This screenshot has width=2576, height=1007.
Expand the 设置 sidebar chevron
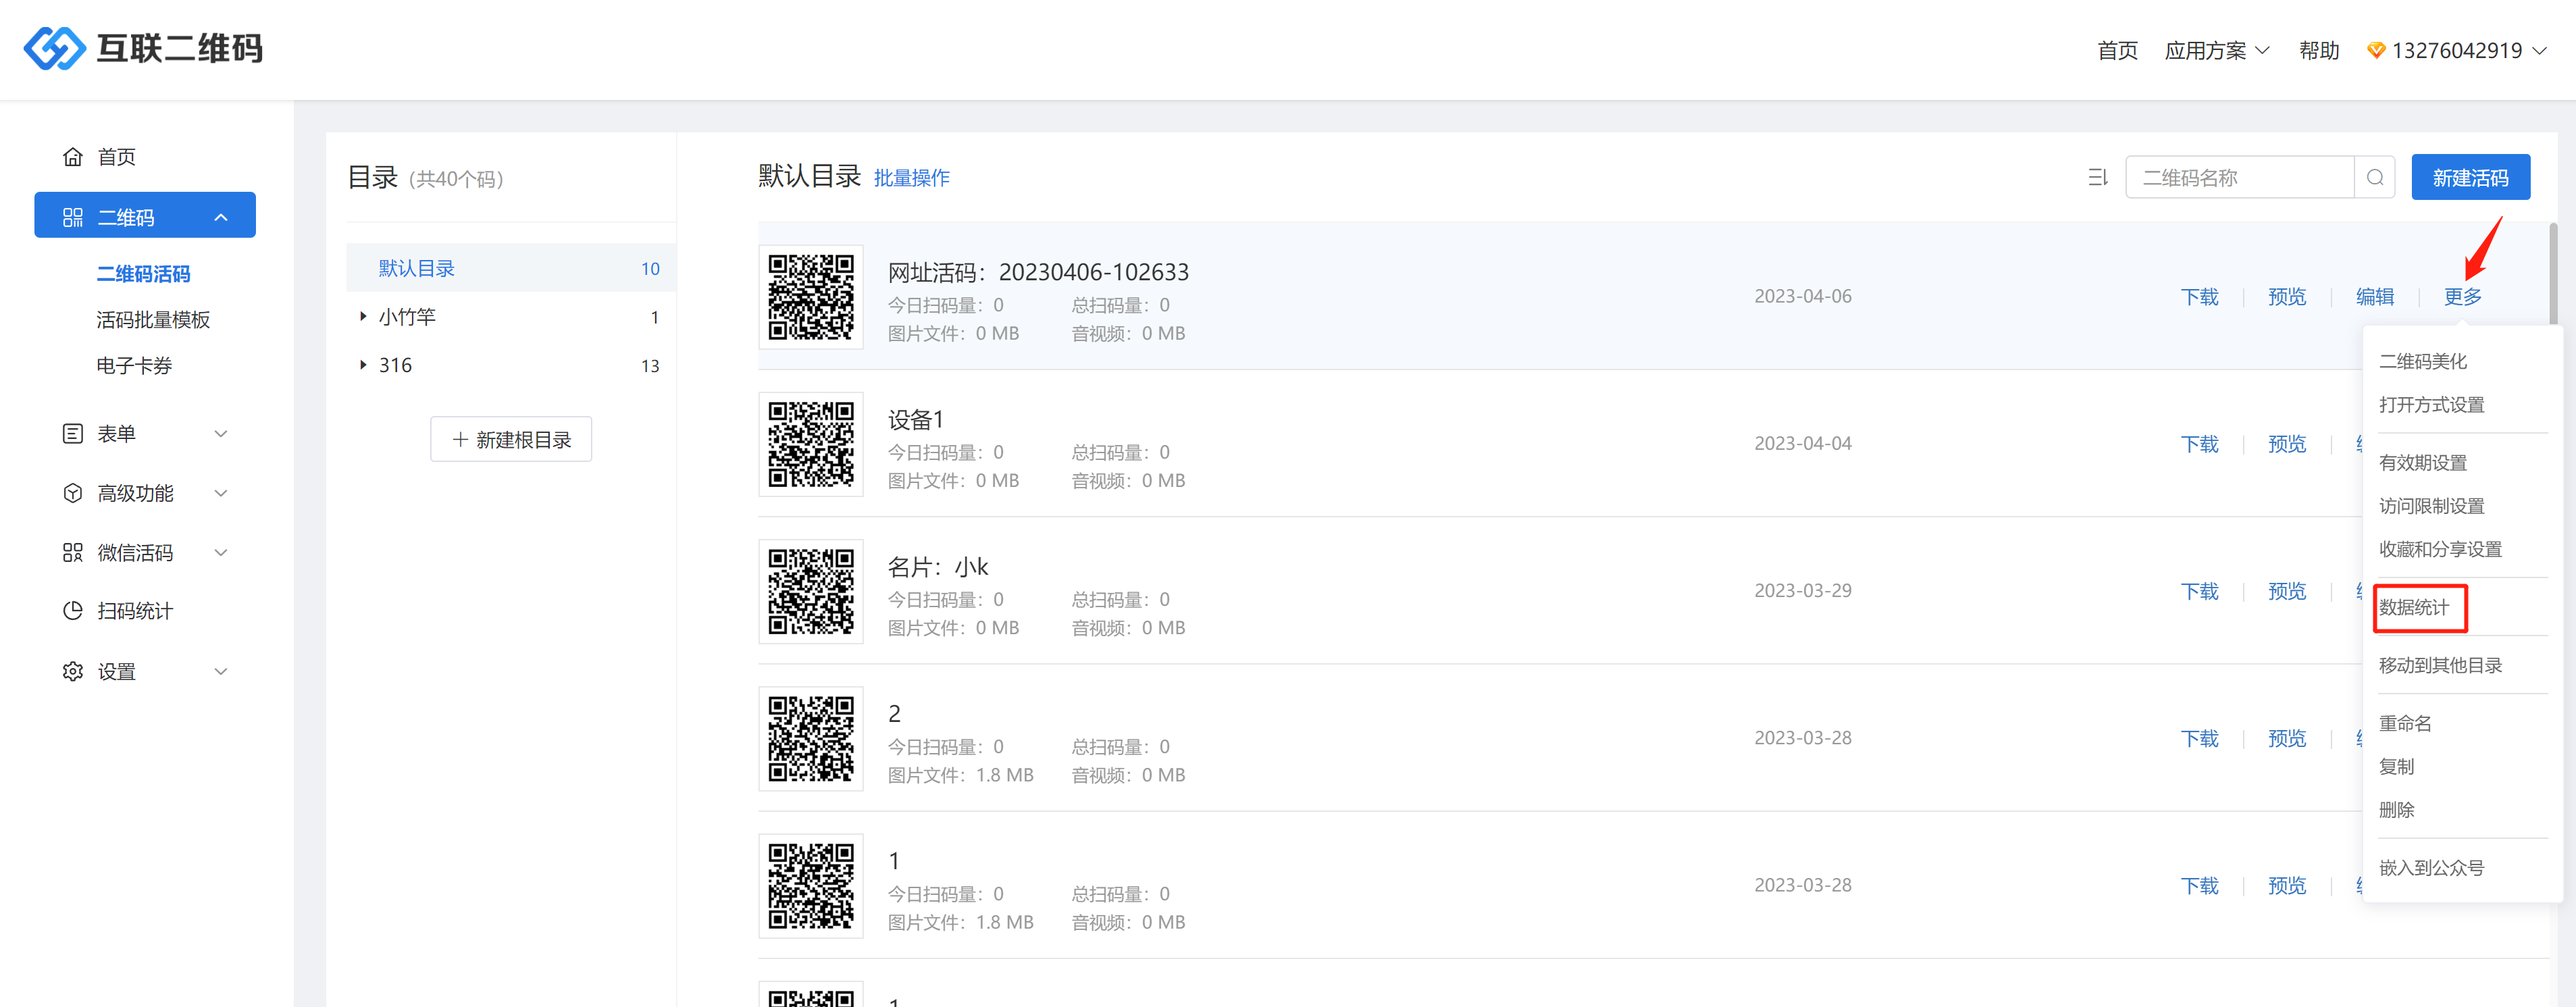click(x=221, y=671)
